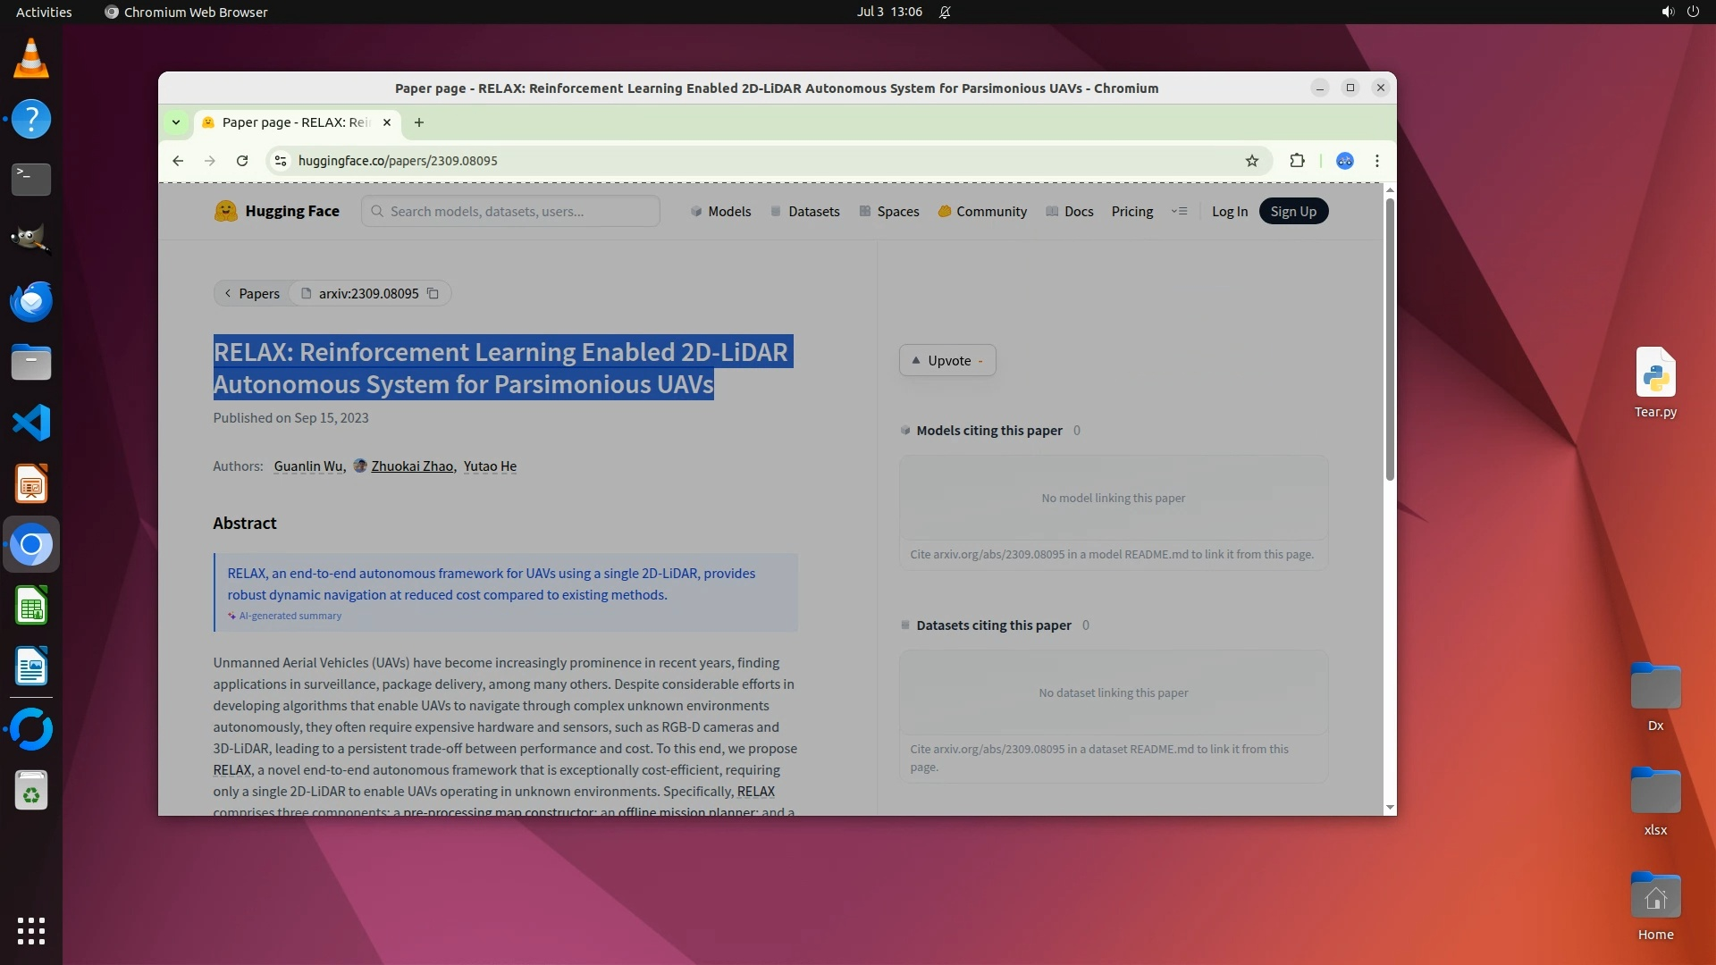Upvote this paper
1716x965 pixels.
point(947,361)
